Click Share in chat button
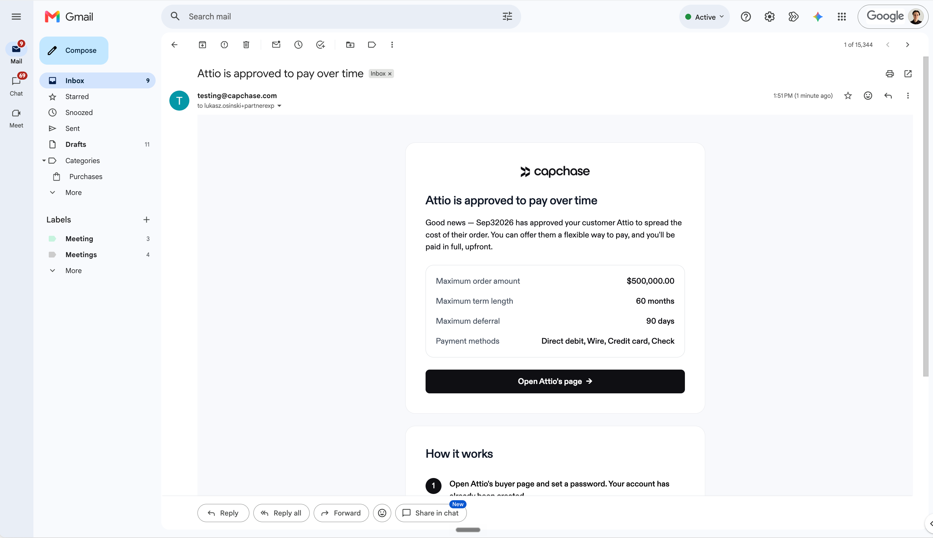933x538 pixels. coord(431,513)
